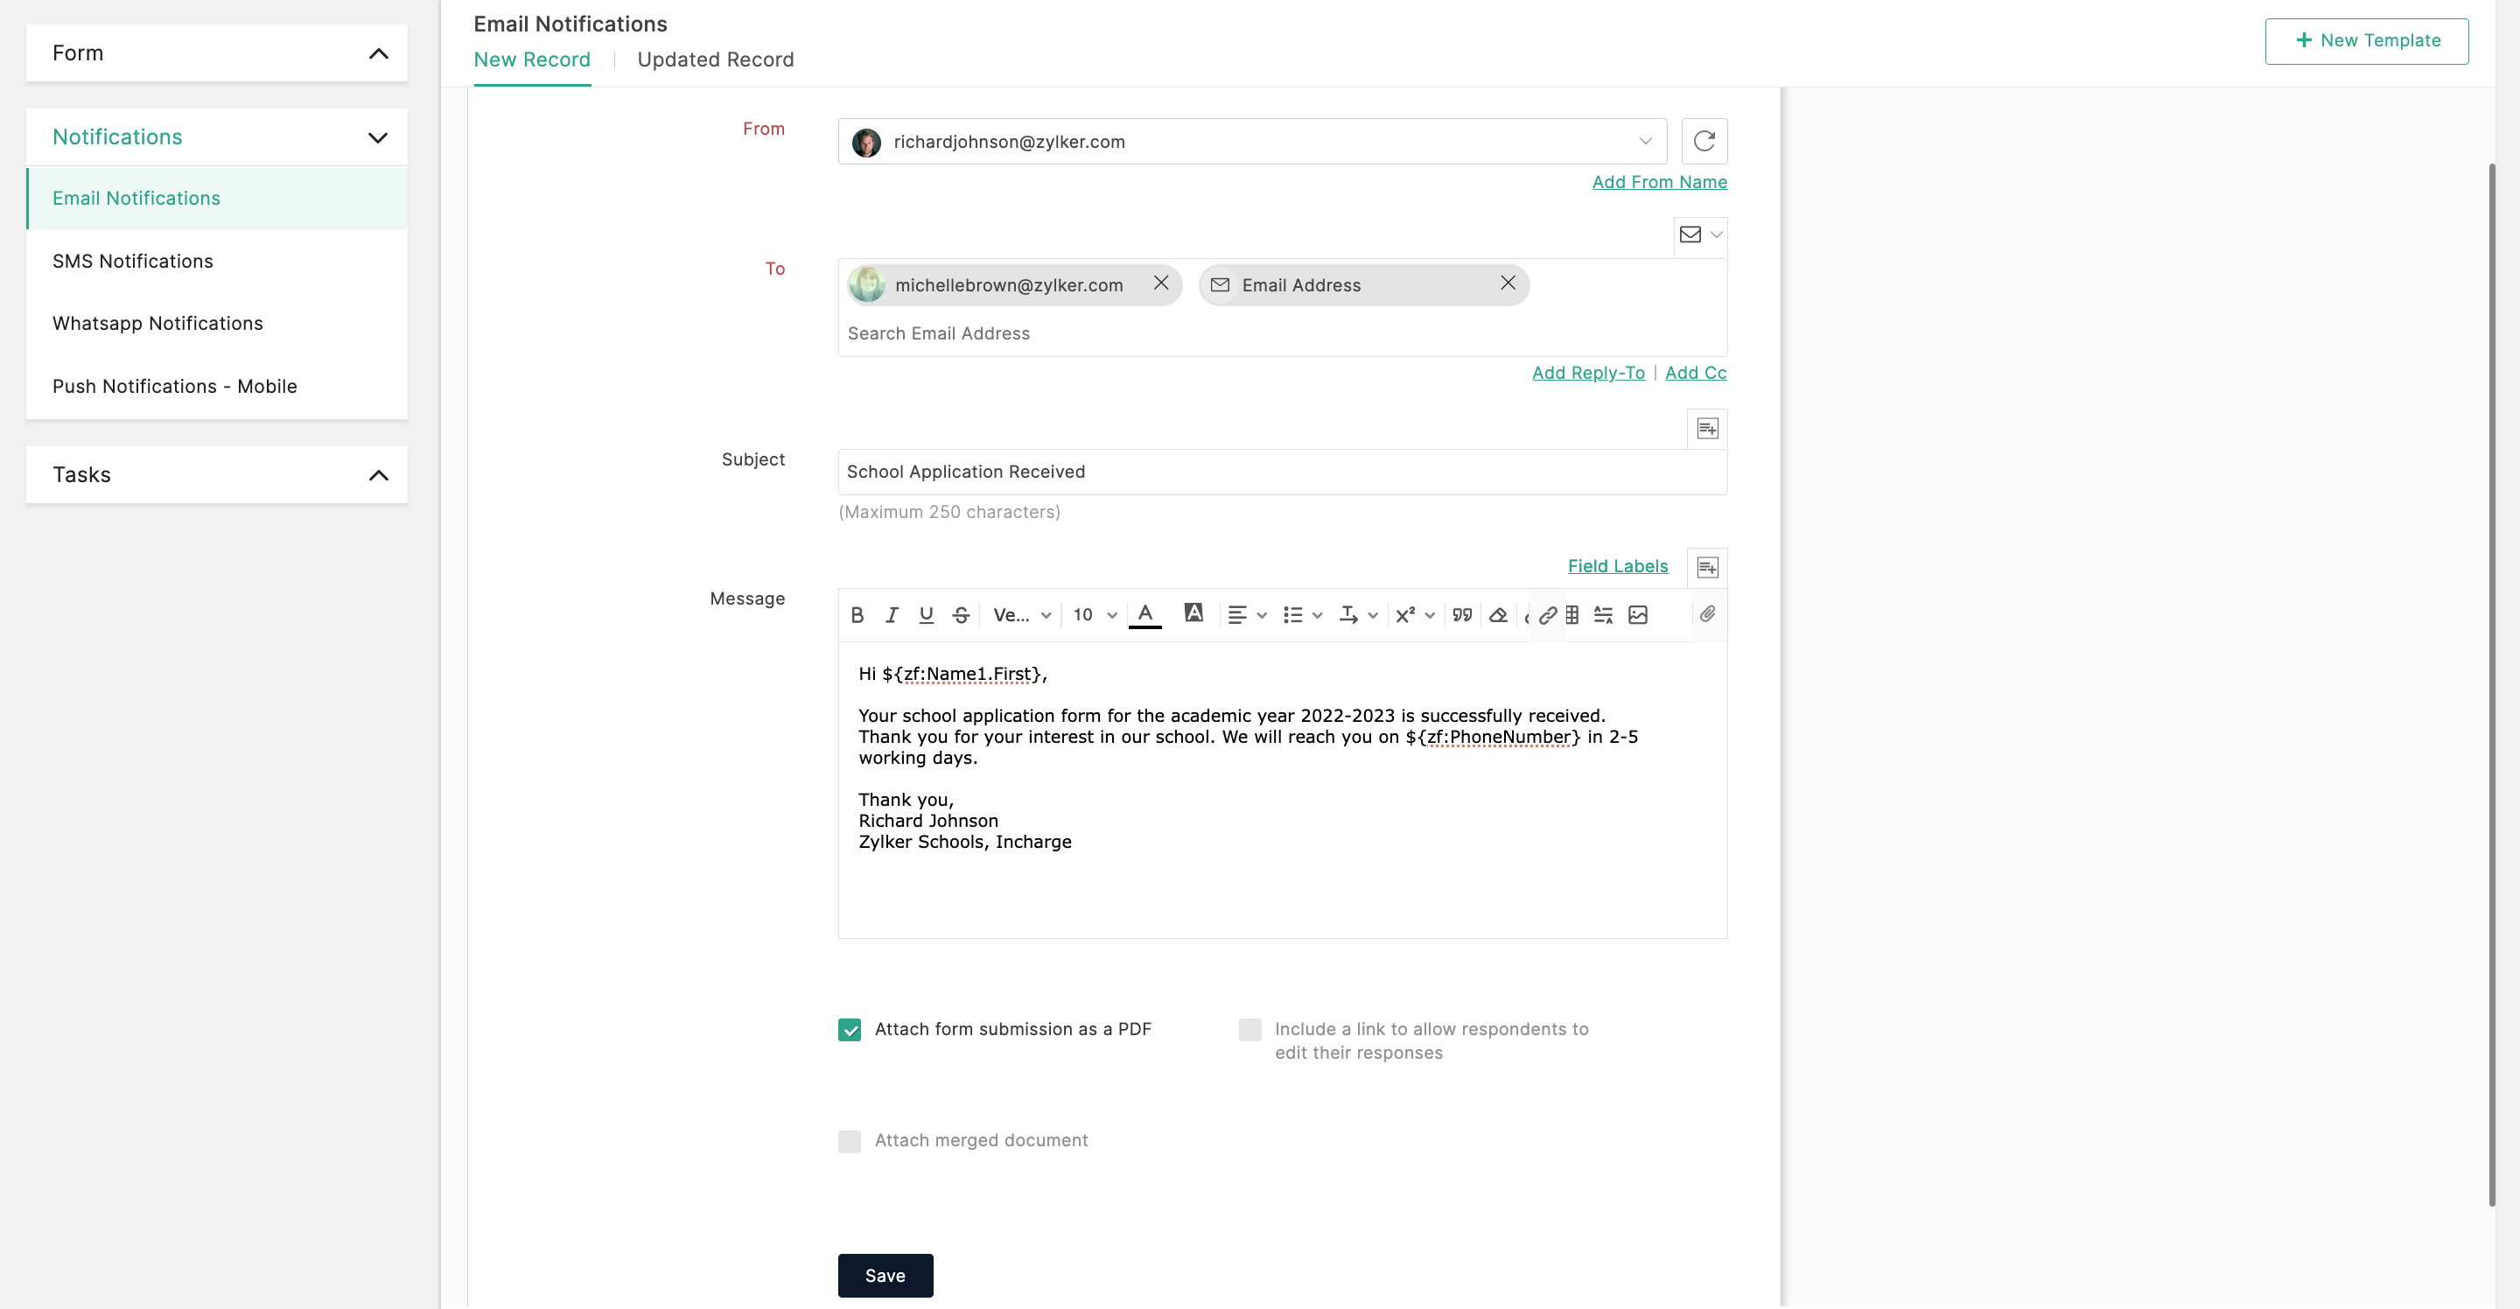Screen dimensions: 2520x1309
Task: Open SMS Notifications in sidebar
Action: tap(133, 262)
